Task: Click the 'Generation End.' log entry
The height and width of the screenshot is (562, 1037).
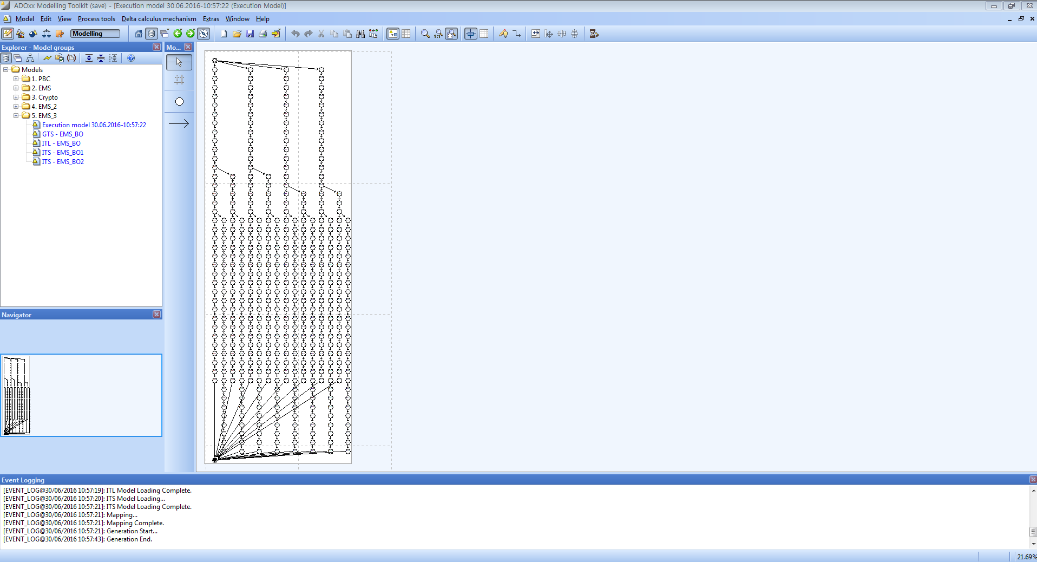Action: (129, 539)
